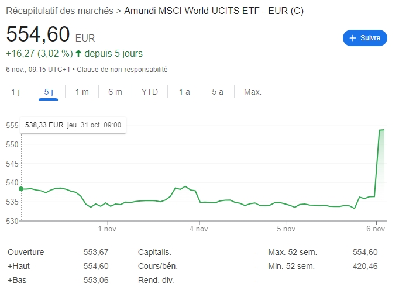Viewport: 399px width, 287px height.
Task: Click the Suivre follow button
Action: point(365,38)
